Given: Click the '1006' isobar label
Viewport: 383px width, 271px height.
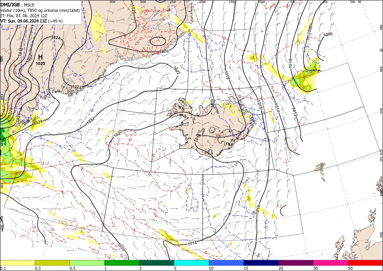Looking at the screenshot, I should tap(328, 34).
